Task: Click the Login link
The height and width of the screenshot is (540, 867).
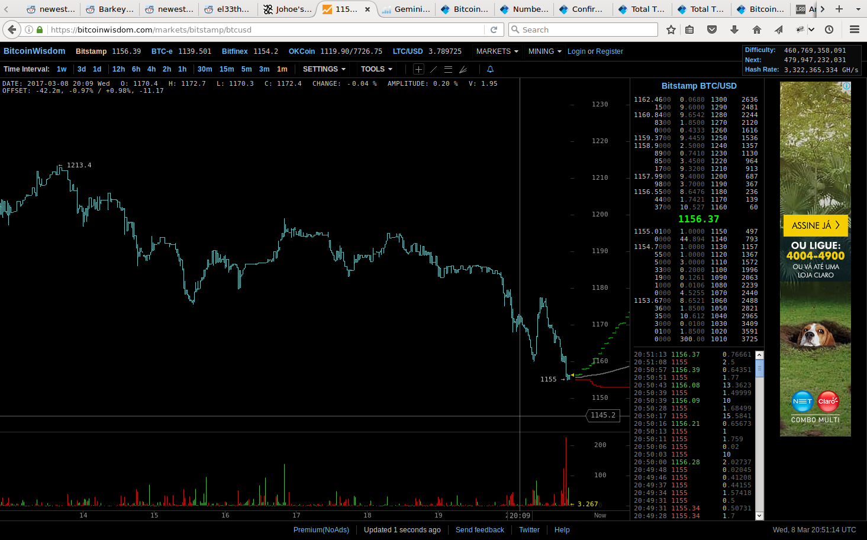Action: click(x=576, y=51)
